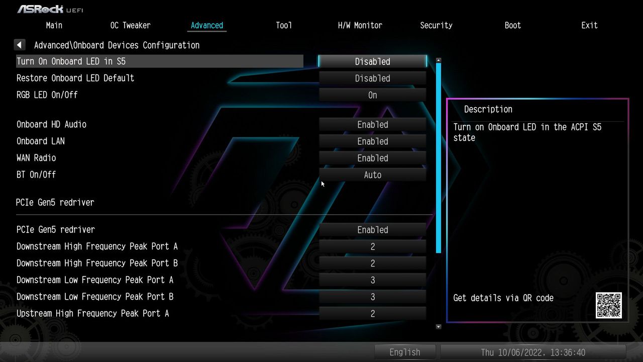Click the scrollbar down arrow
The height and width of the screenshot is (362, 643).
(439, 327)
